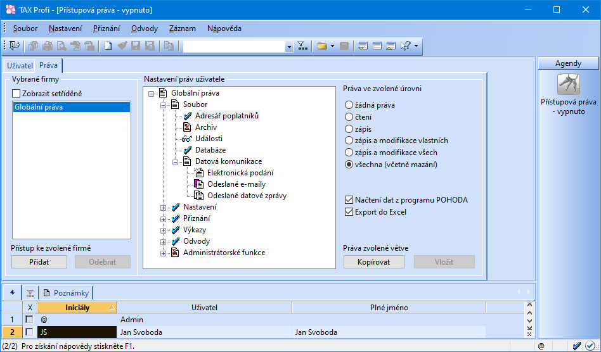Expand the Odvody tree node
This screenshot has width=601, height=352.
pos(164,242)
